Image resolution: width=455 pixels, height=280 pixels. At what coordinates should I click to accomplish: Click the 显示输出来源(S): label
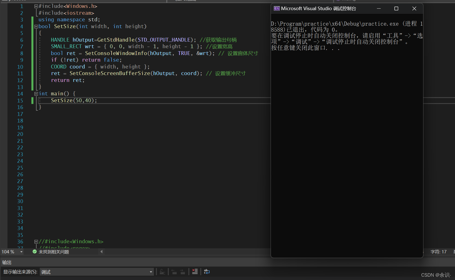pyautogui.click(x=20, y=272)
